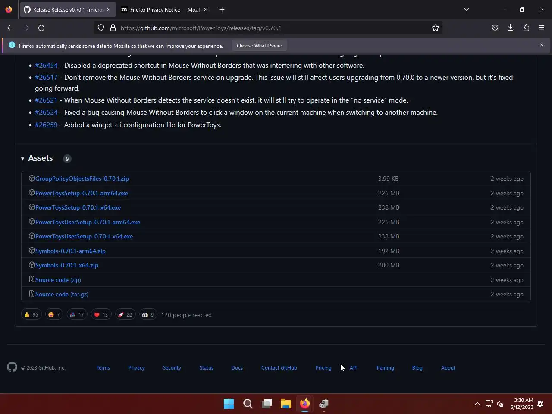Download Symbols-0.70.1-arm64.zip
552x414 pixels.
(70, 251)
